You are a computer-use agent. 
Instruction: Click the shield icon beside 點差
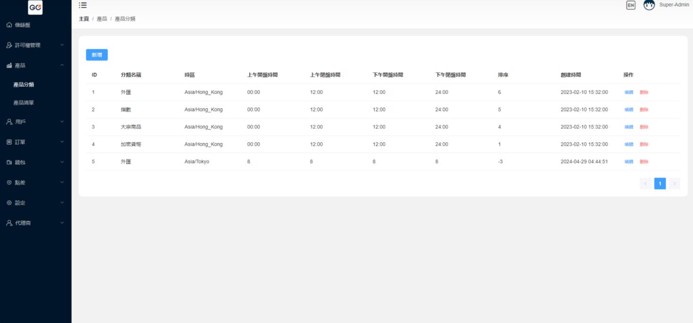[x=9, y=183]
